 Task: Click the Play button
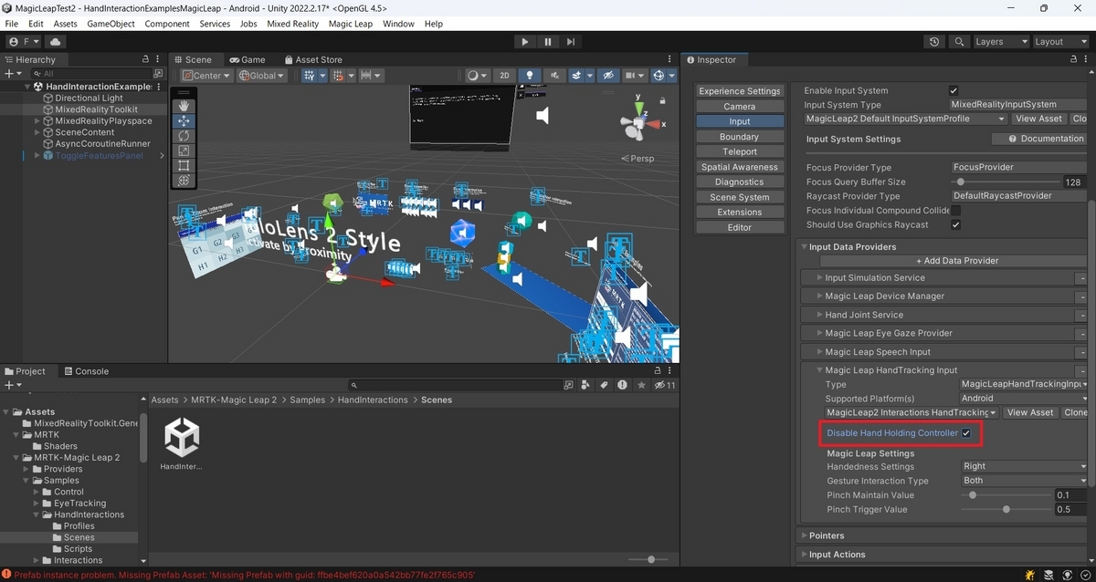524,42
